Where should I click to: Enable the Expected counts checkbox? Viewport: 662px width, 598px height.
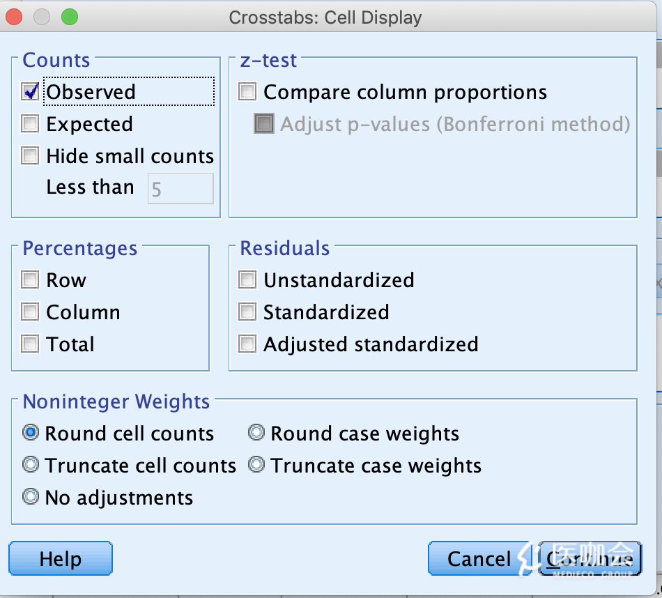pos(31,124)
